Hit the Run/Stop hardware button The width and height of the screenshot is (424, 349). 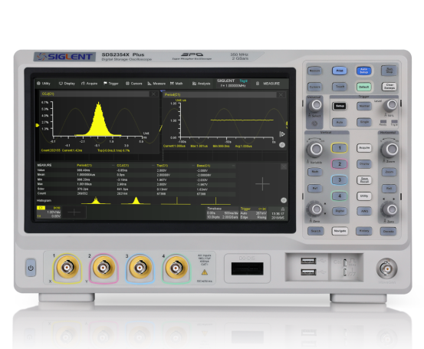click(x=389, y=71)
